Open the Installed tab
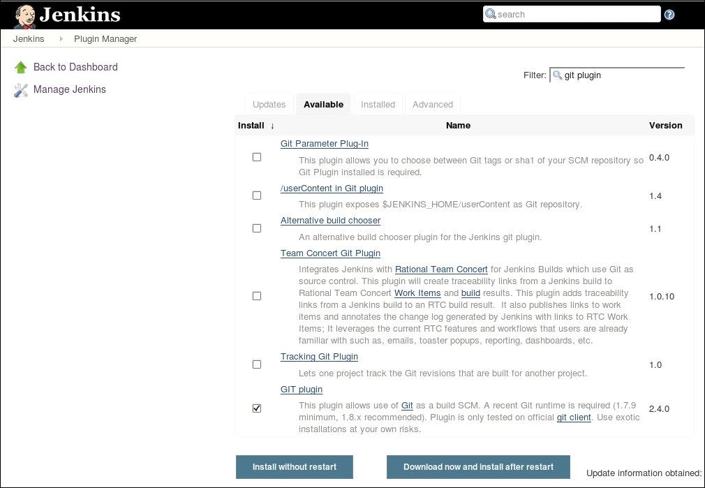The height and width of the screenshot is (488, 705). pyautogui.click(x=378, y=105)
